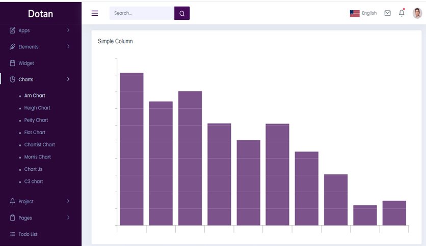Click the last tenth chart column

point(394,213)
